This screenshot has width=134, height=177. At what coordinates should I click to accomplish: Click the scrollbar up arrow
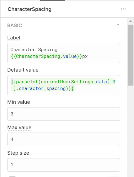(130, 21)
